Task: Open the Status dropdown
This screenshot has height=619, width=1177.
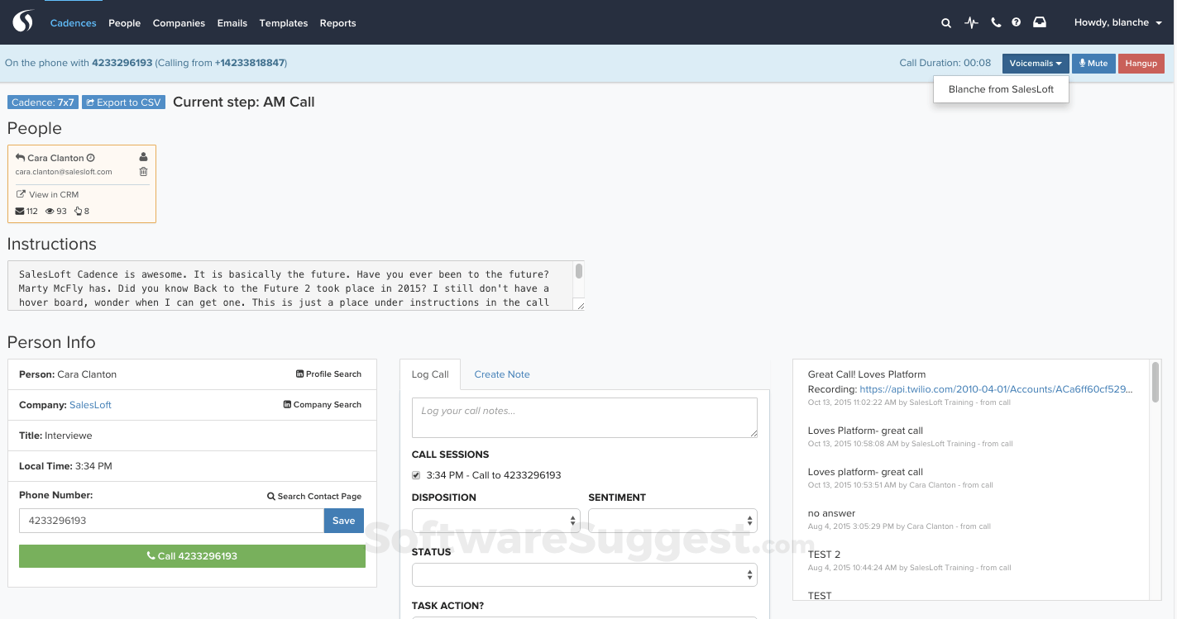Action: point(585,575)
